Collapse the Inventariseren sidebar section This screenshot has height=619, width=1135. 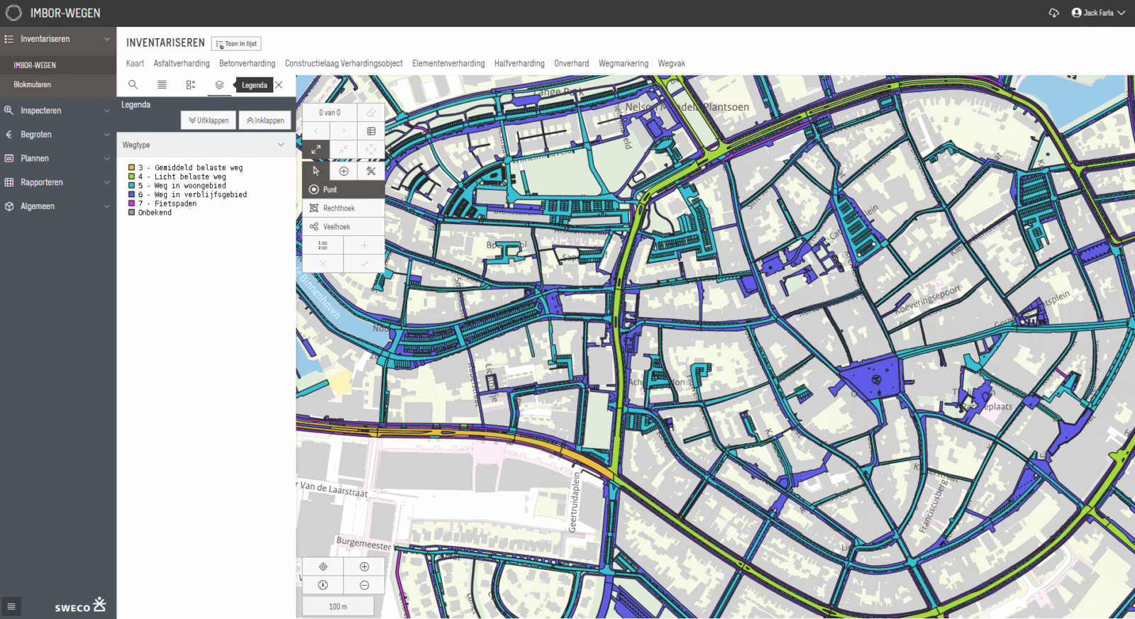[x=107, y=39]
